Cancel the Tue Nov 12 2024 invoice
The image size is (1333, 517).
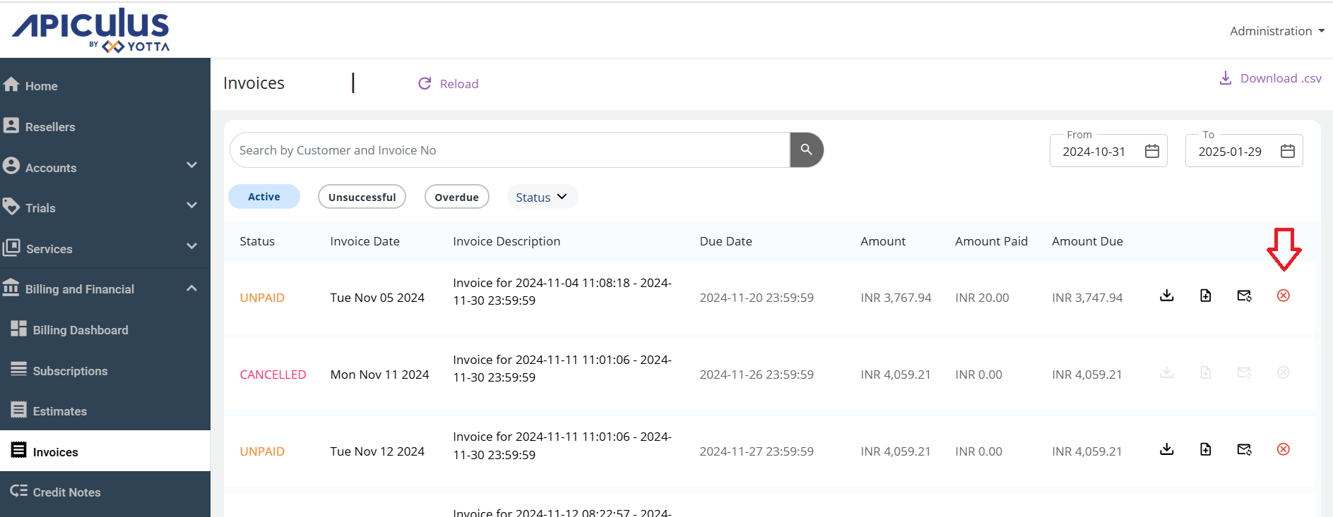pos(1283,449)
